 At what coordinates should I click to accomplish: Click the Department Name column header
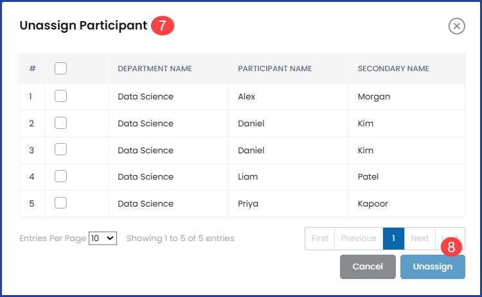[x=155, y=69]
